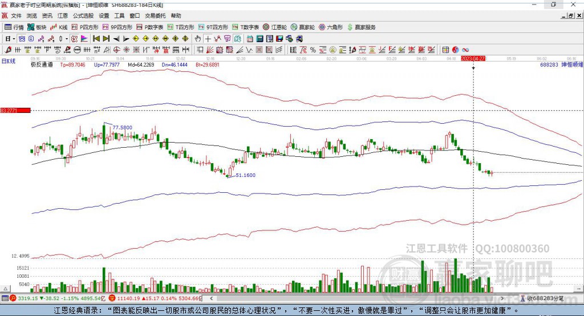Open the P四方形 tool
Image resolution: width=584 pixels, height=316 pixels.
(85, 27)
